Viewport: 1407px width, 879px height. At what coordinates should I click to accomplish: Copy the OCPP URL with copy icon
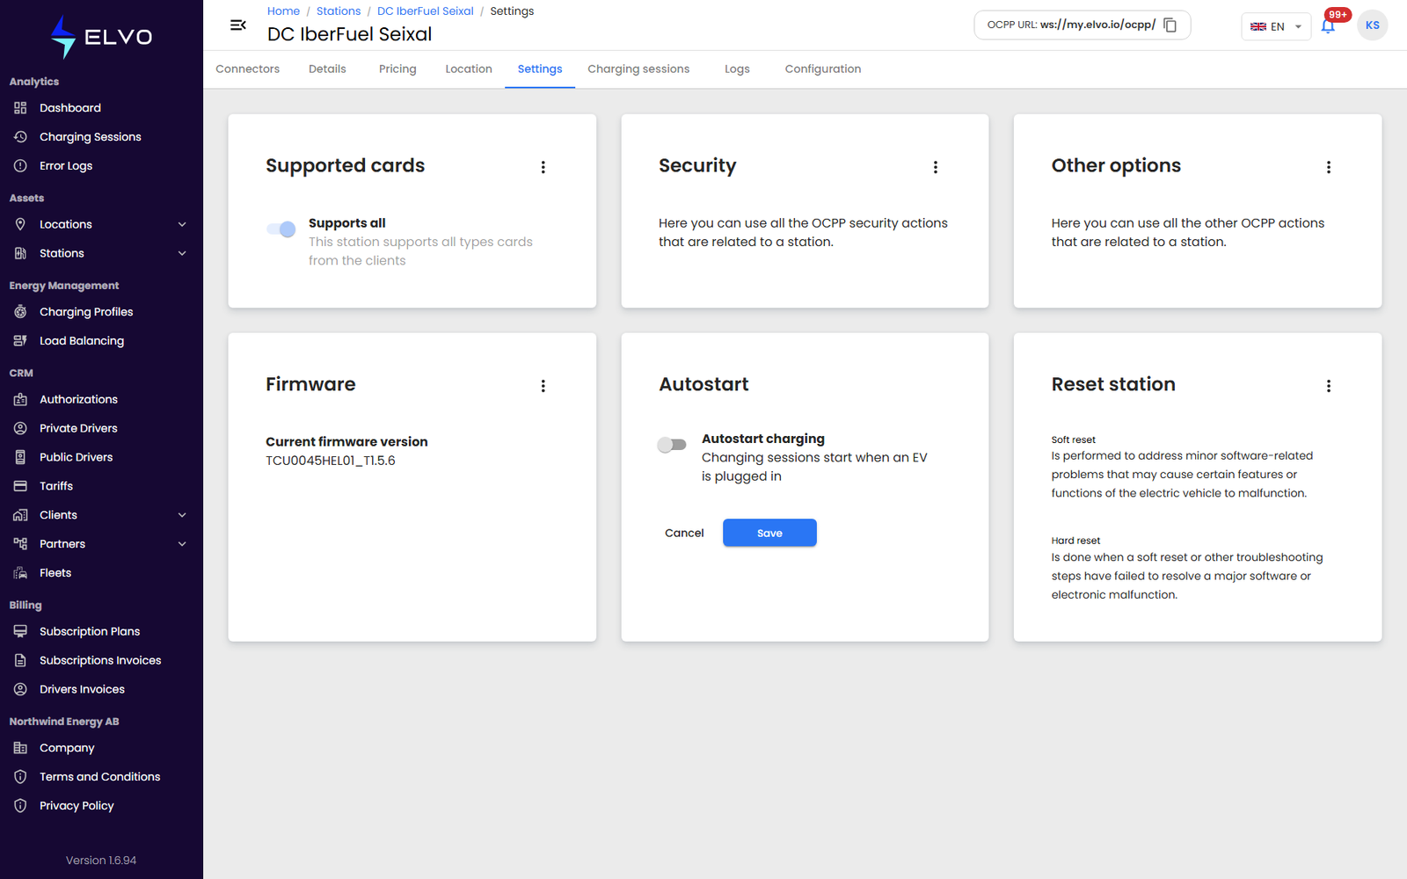(1170, 25)
